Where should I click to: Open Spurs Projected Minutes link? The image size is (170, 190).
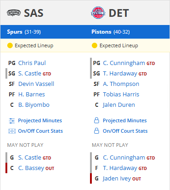point(40,120)
